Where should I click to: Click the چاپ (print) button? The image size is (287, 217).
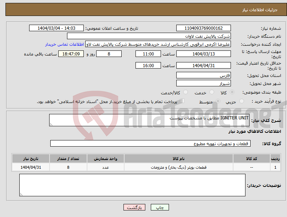[160, 207]
